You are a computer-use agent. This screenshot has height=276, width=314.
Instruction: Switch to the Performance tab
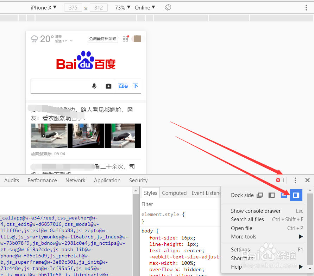tap(42, 180)
